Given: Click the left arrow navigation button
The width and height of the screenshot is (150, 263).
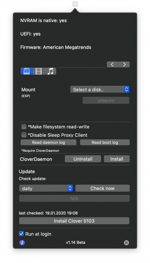Looking at the screenshot, I should coord(112,65).
